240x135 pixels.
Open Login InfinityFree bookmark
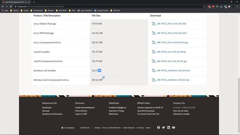pyautogui.click(x=85, y=10)
